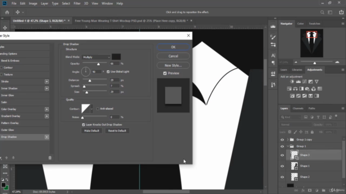Hide the Shape 3 layer
The image size is (346, 194).
click(282, 155)
